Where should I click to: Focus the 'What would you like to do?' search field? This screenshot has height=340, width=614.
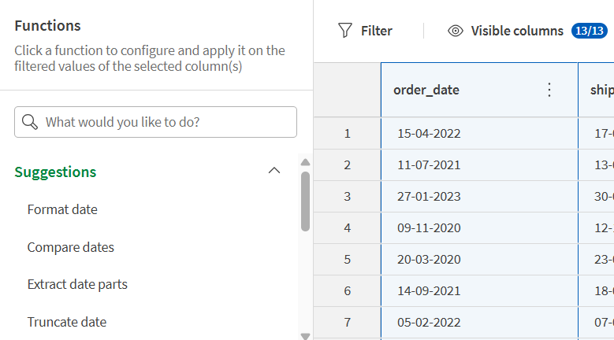[x=166, y=122]
